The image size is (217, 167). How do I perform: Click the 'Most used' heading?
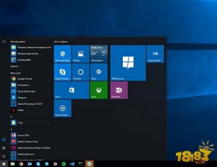click(15, 73)
